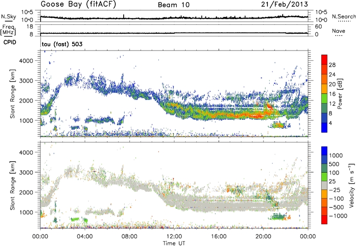Click the "N.Sky" legend label

tap(8, 16)
